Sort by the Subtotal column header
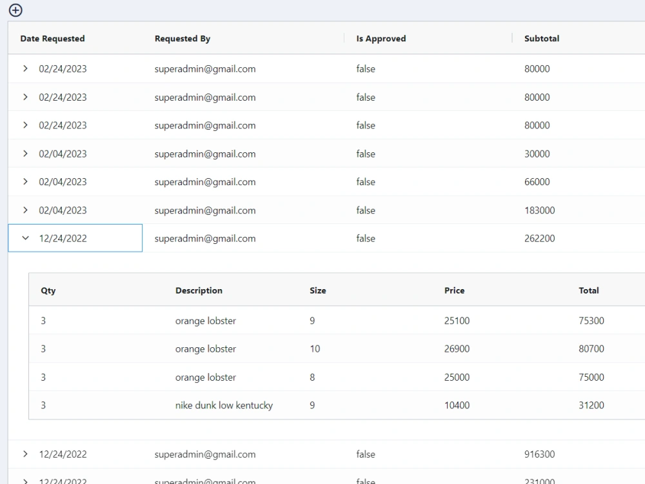This screenshot has height=484, width=645. tap(541, 38)
